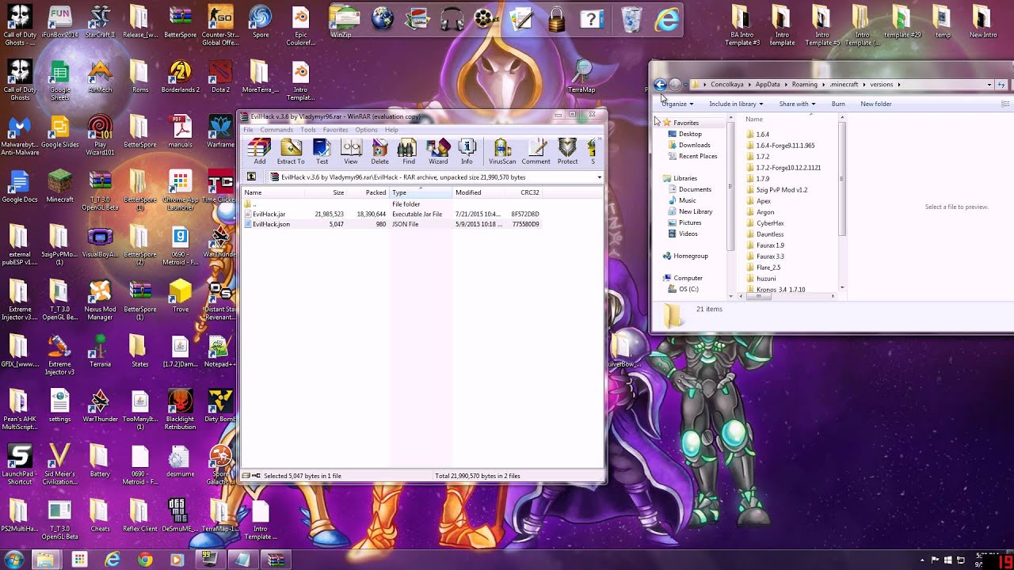Click the Extract To toolbar icon

[291, 150]
